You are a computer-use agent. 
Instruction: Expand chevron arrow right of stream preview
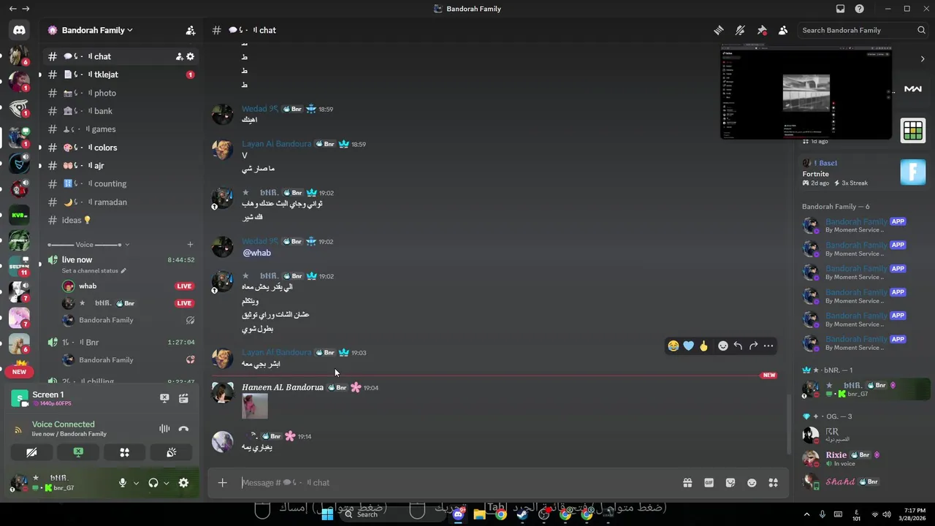[x=923, y=58]
